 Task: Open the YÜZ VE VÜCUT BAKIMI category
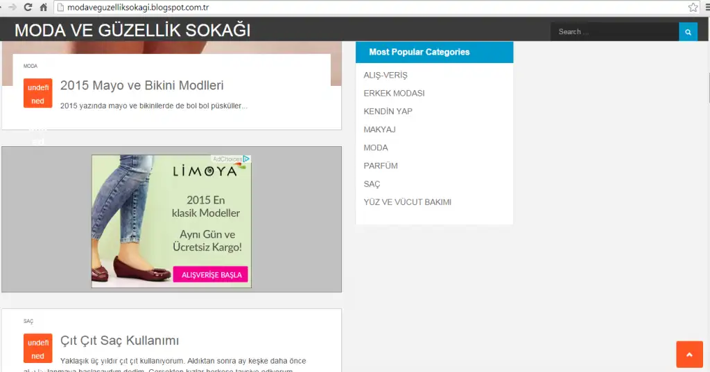[x=407, y=202]
